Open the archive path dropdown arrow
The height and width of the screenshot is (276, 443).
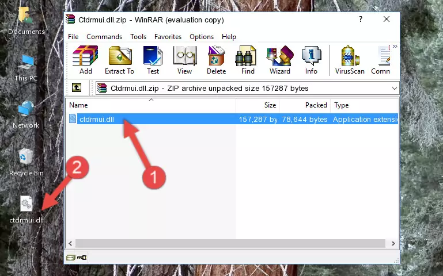click(x=395, y=89)
